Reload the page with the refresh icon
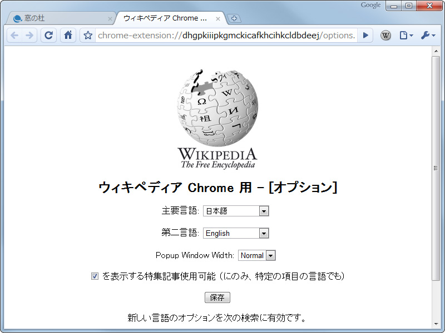Image resolution: width=445 pixels, height=333 pixels. pyautogui.click(x=48, y=36)
